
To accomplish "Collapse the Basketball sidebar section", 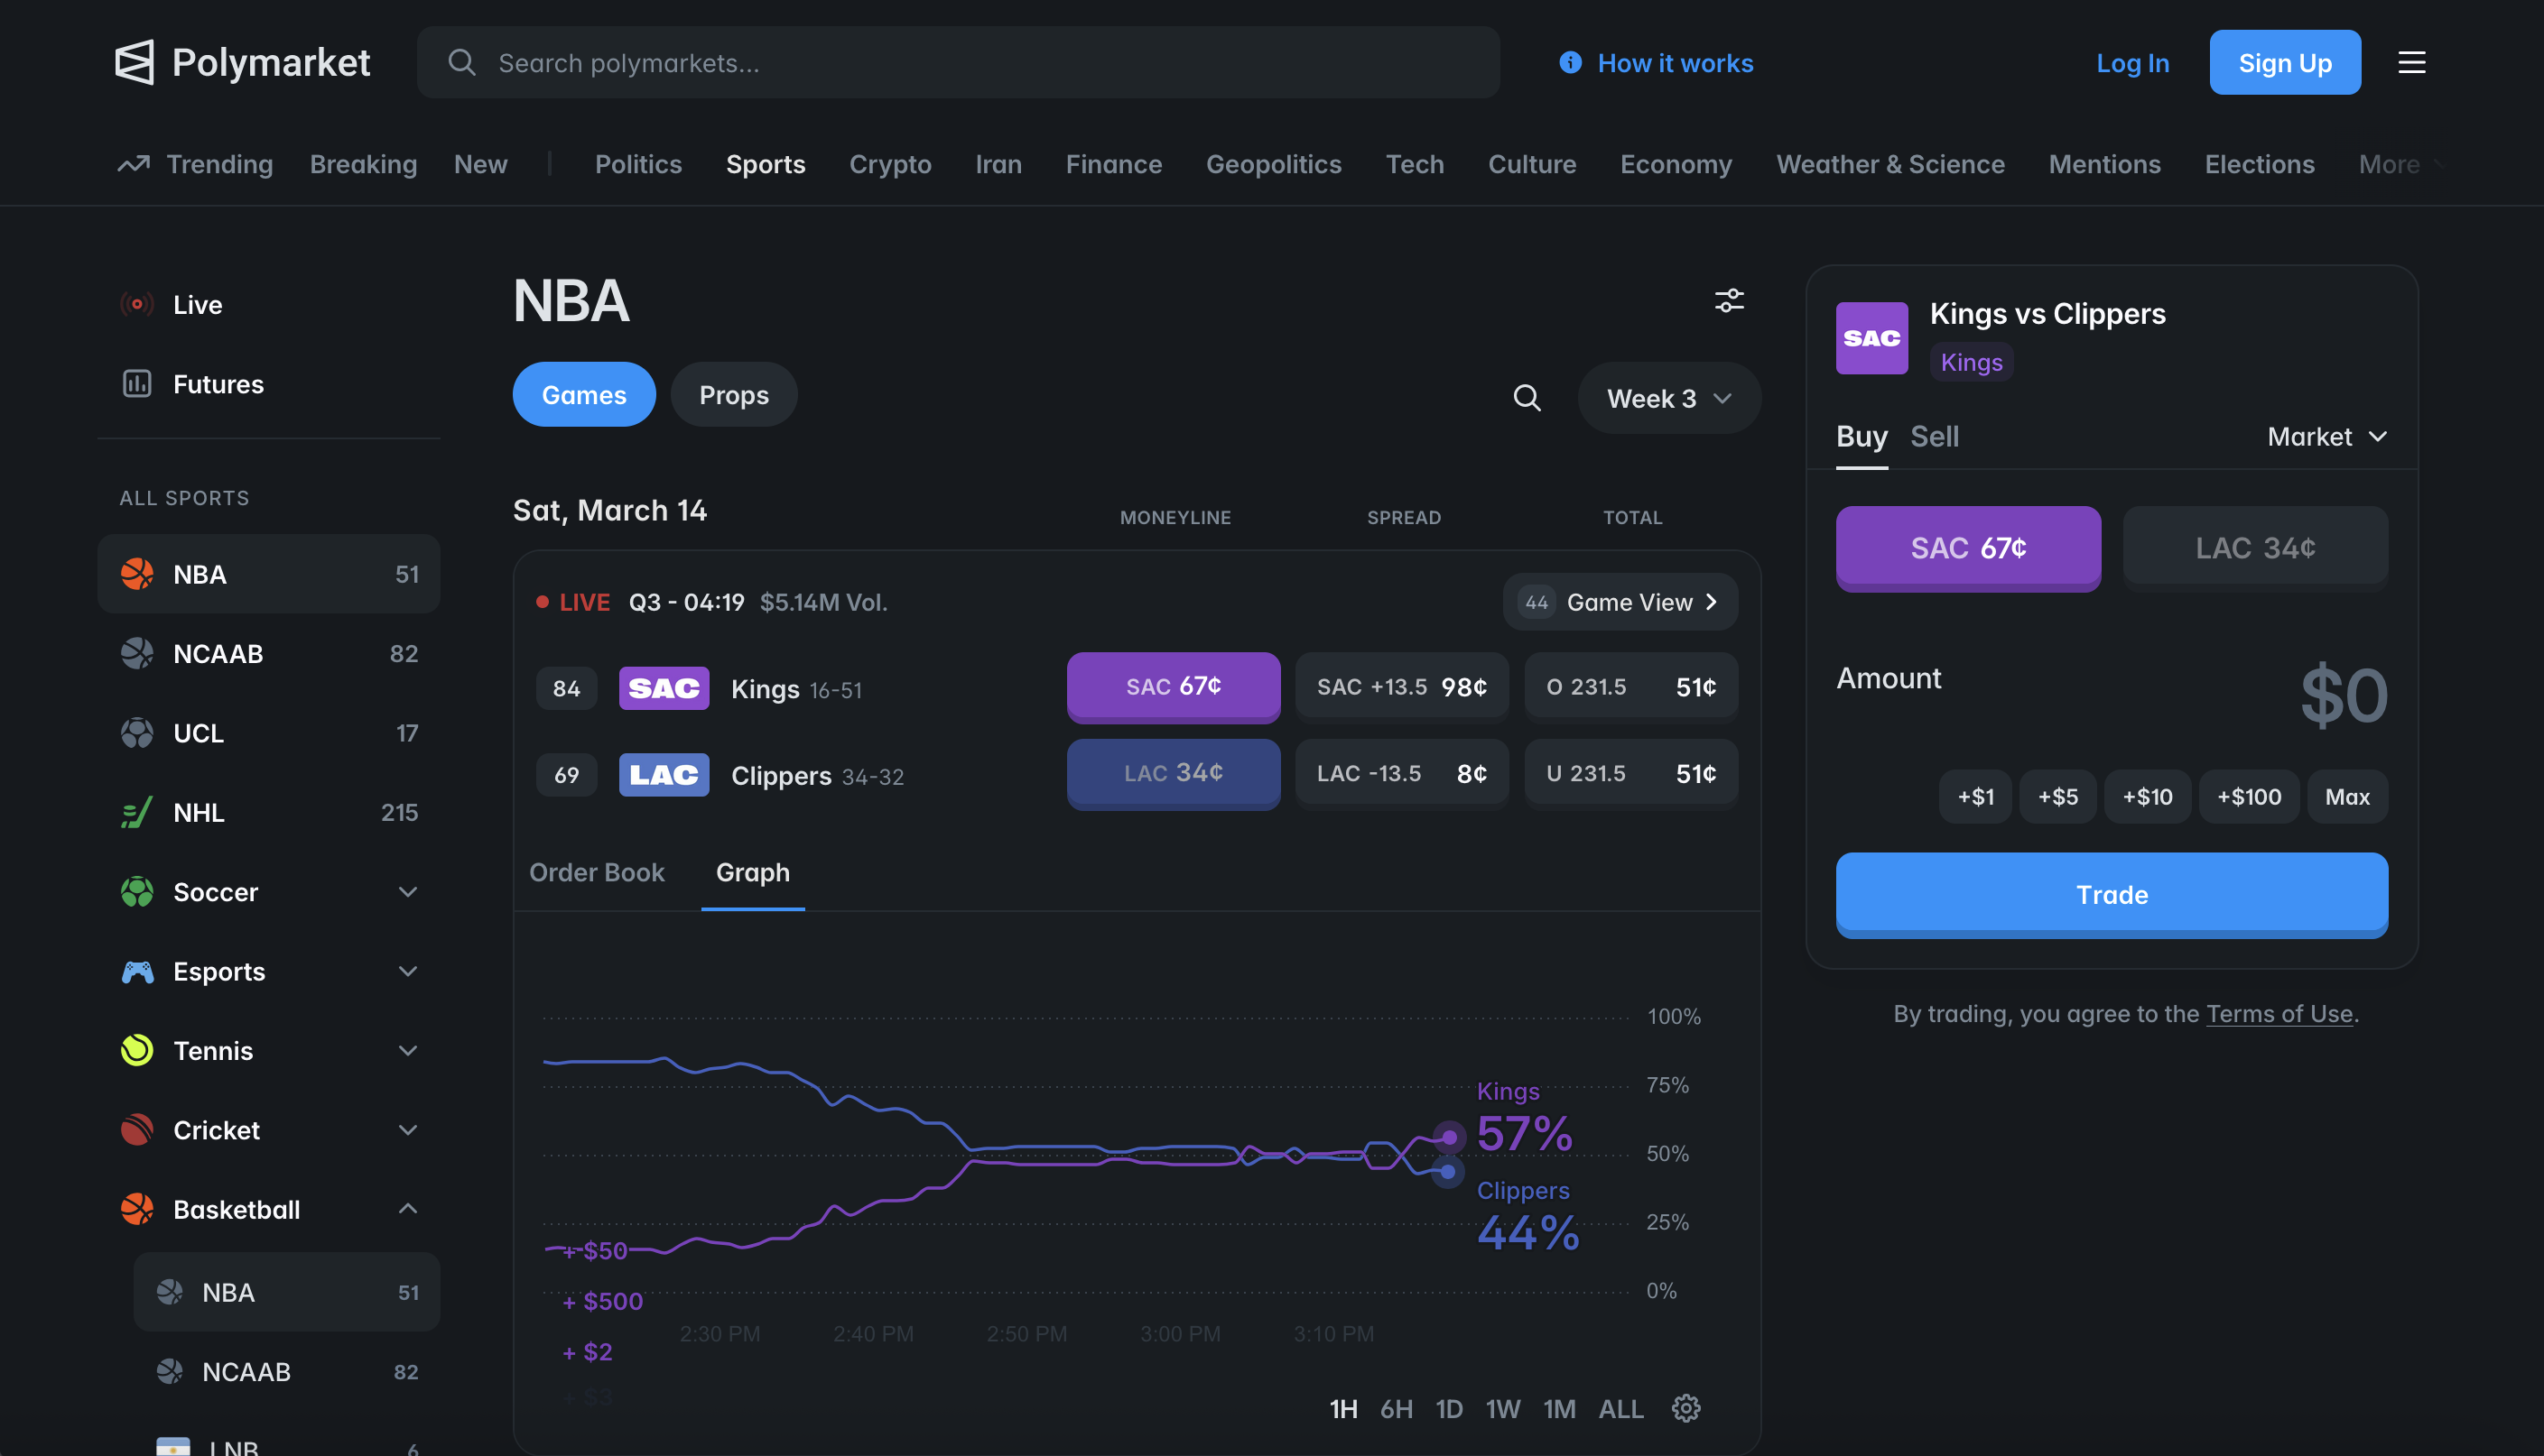I will tap(407, 1209).
